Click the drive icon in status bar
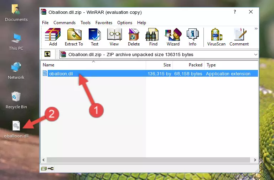 click(44, 168)
